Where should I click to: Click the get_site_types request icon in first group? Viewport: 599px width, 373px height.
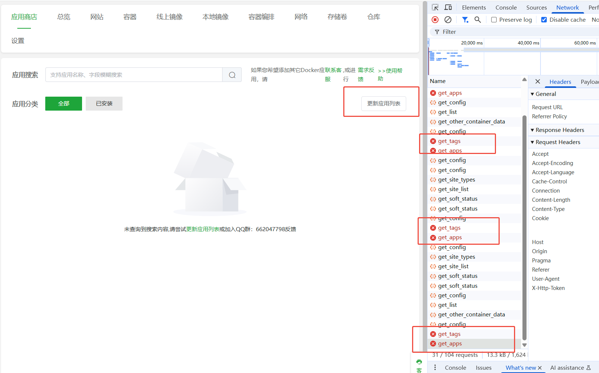pos(433,180)
